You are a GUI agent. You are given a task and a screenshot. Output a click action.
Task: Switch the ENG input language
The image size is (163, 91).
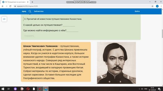click(146, 89)
